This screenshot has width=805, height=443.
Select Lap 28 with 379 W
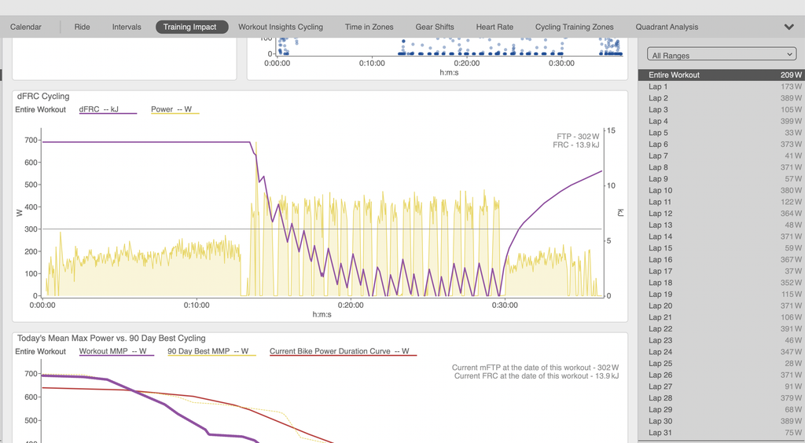point(722,398)
